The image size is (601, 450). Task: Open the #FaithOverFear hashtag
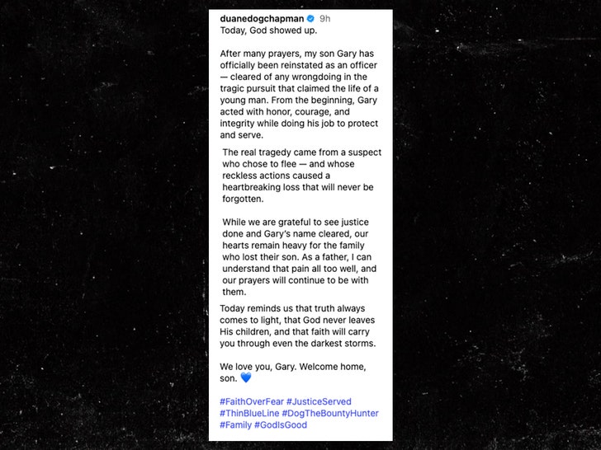(251, 401)
